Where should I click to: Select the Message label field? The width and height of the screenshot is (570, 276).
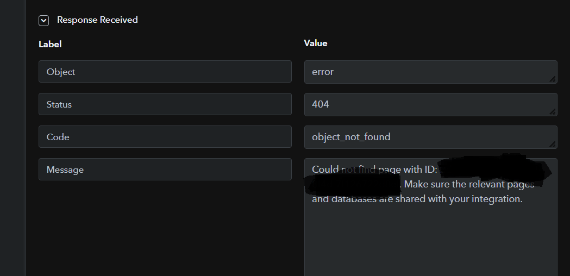(x=165, y=170)
